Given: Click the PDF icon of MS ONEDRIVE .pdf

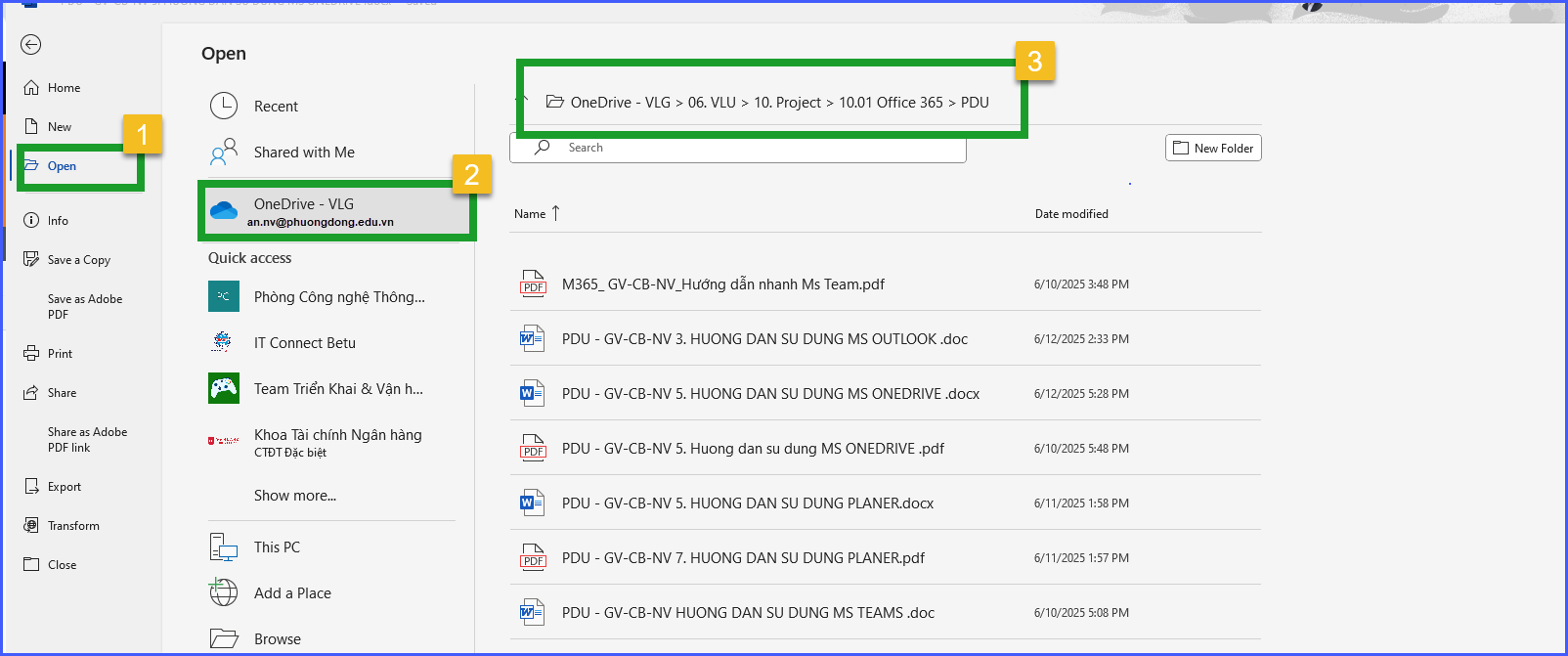Looking at the screenshot, I should coord(533,448).
